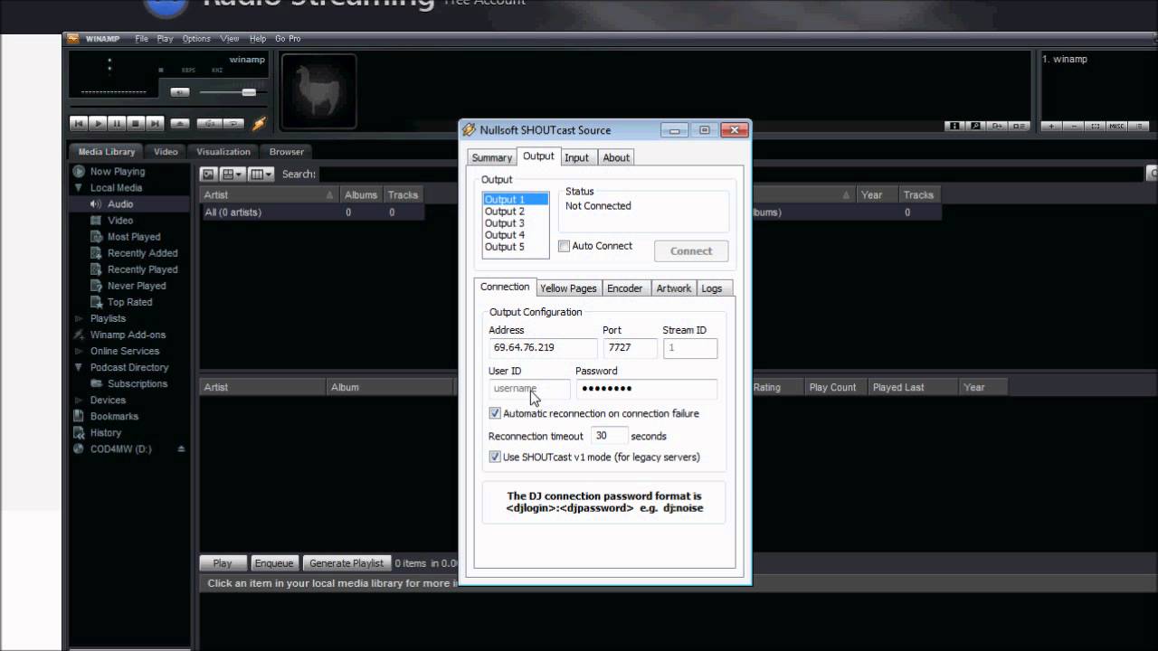Open file info with the 'i' icon
The width and height of the screenshot is (1158, 651).
[x=954, y=126]
